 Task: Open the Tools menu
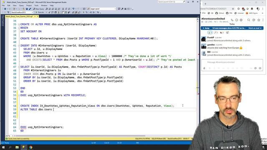tap(36, 5)
